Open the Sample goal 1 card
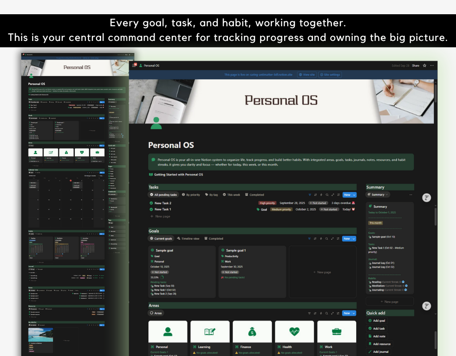 coord(252,272)
